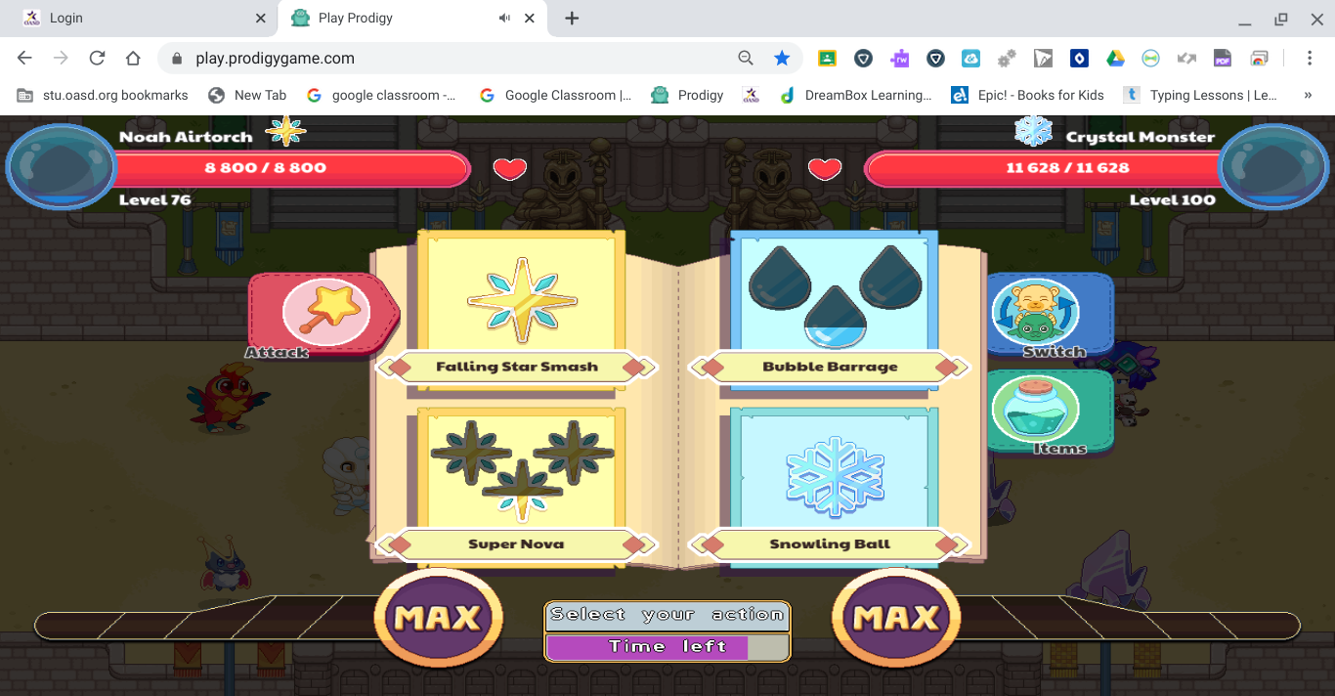Open the rainbow windows extension icon
This screenshot has height=696, width=1335.
point(1260,58)
